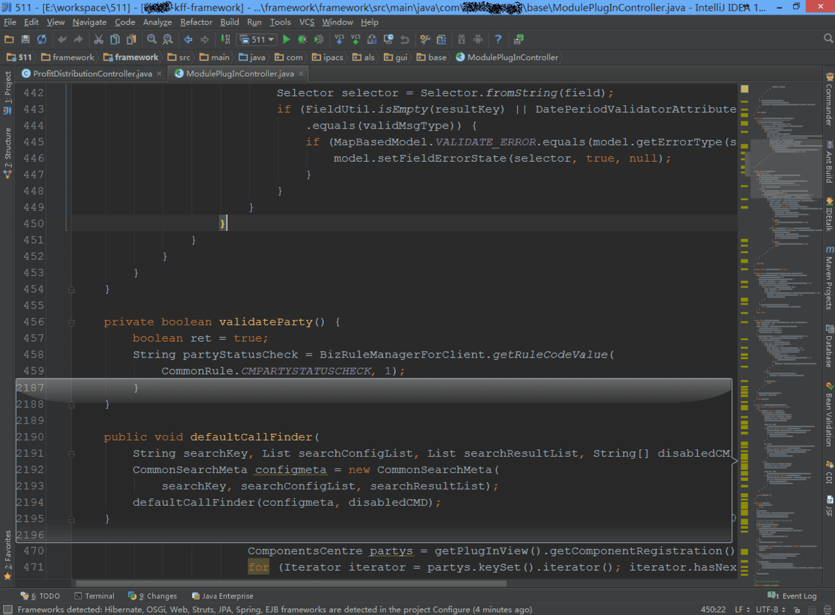Viewport: 835px width, 615px height.
Task: Open the Database side panel
Action: 829,346
